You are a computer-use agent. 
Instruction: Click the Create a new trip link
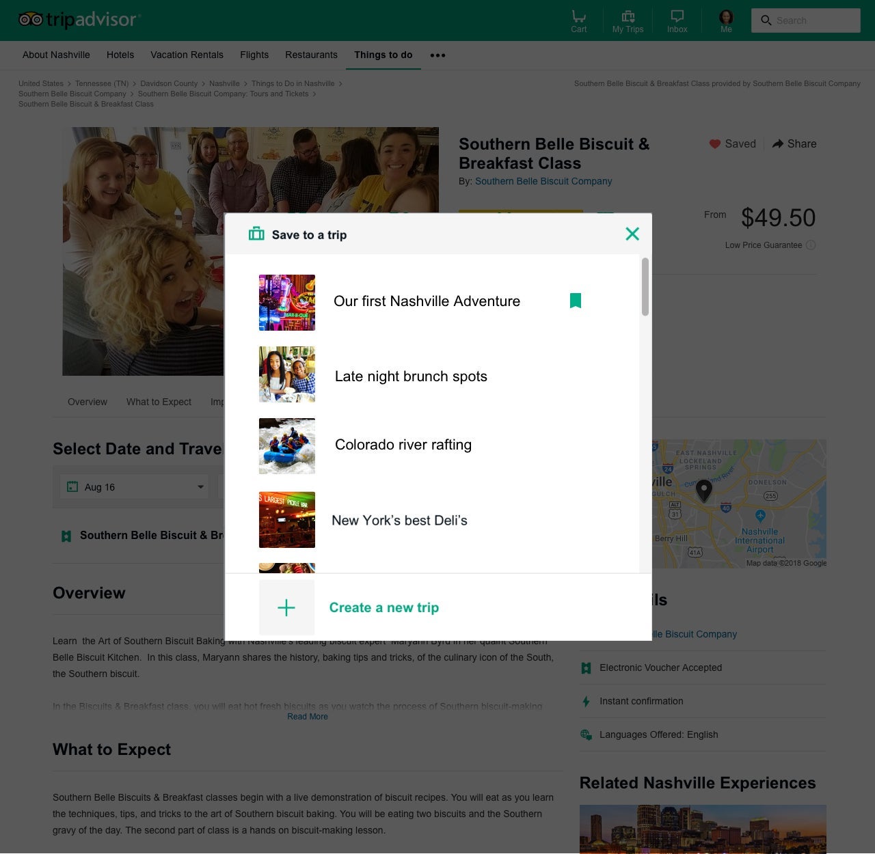tap(384, 607)
